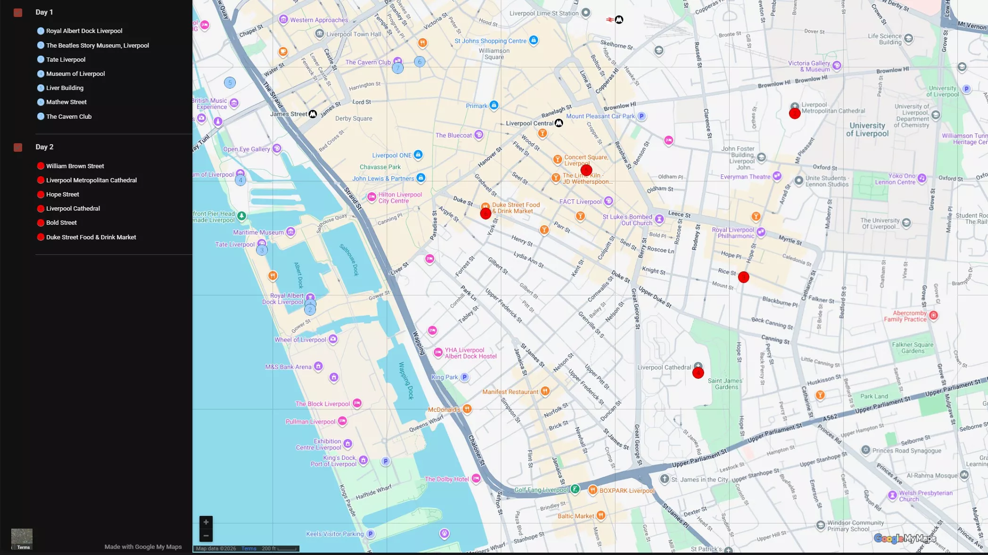
Task: Click the Primark shopping icon
Action: 494,105
